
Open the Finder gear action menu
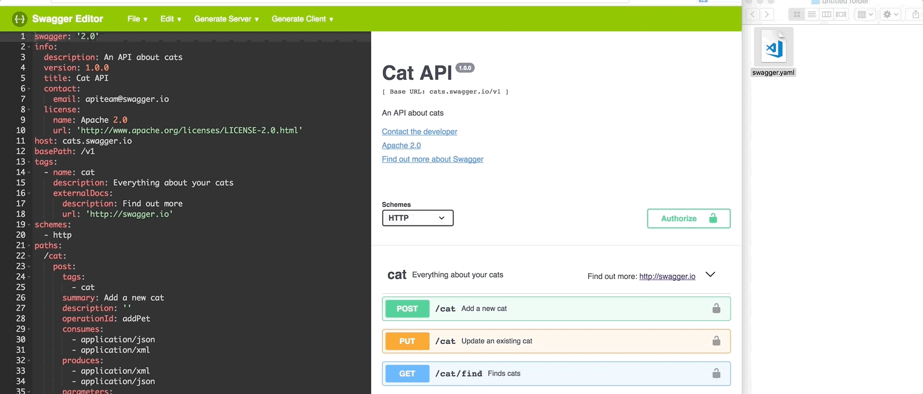(891, 14)
